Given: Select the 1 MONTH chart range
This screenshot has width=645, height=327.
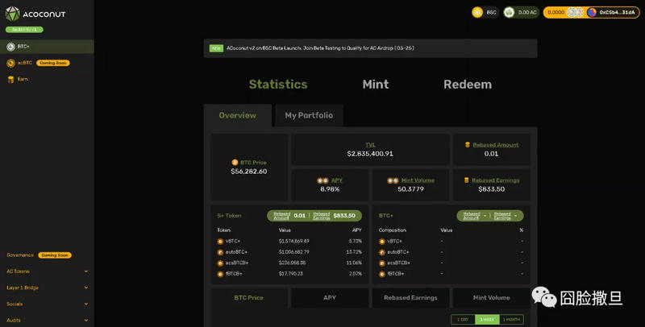Looking at the screenshot, I should (511, 320).
